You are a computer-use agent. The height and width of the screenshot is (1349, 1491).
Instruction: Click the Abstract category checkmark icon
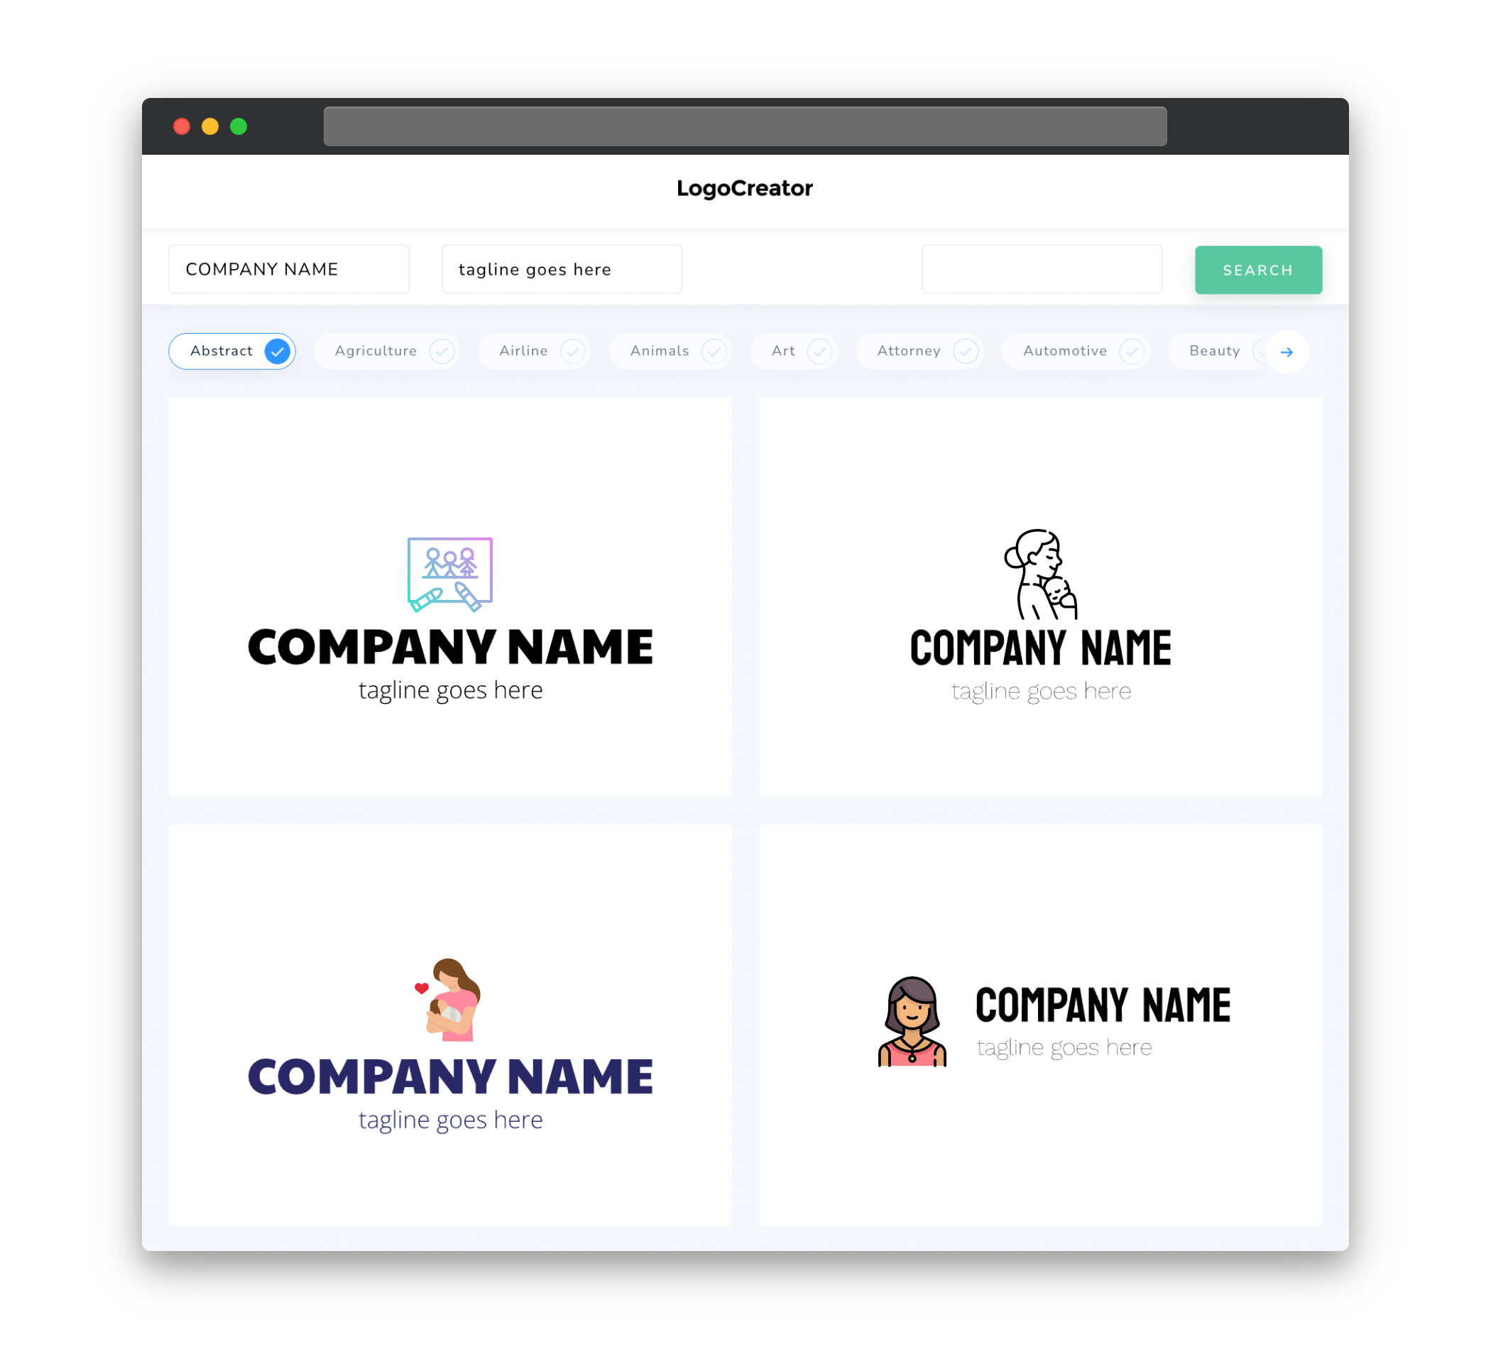278,351
